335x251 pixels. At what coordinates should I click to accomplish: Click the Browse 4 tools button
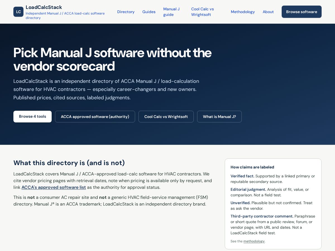tap(32, 117)
